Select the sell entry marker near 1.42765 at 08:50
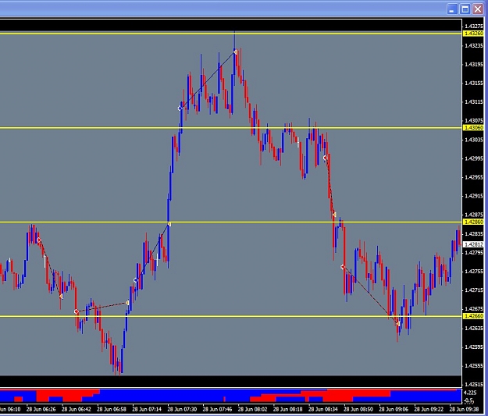This screenshot has height=416, width=488. tap(343, 267)
